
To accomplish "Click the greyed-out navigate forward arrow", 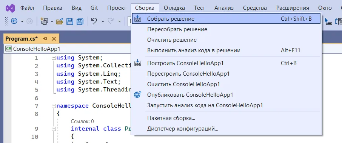I will click(29, 21).
